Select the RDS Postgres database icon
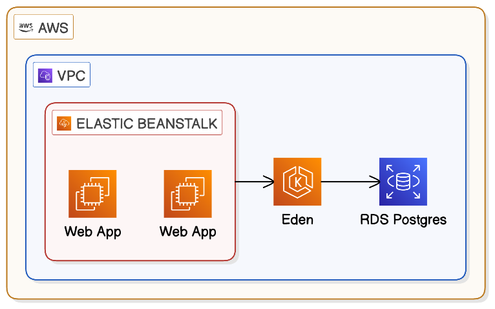 403,182
